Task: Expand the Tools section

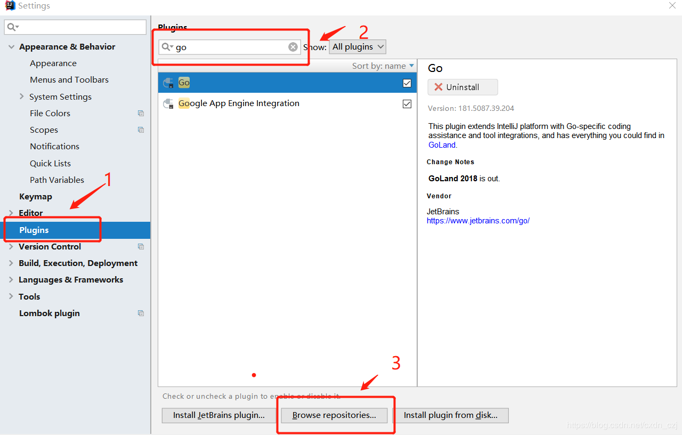Action: pyautogui.click(x=11, y=296)
